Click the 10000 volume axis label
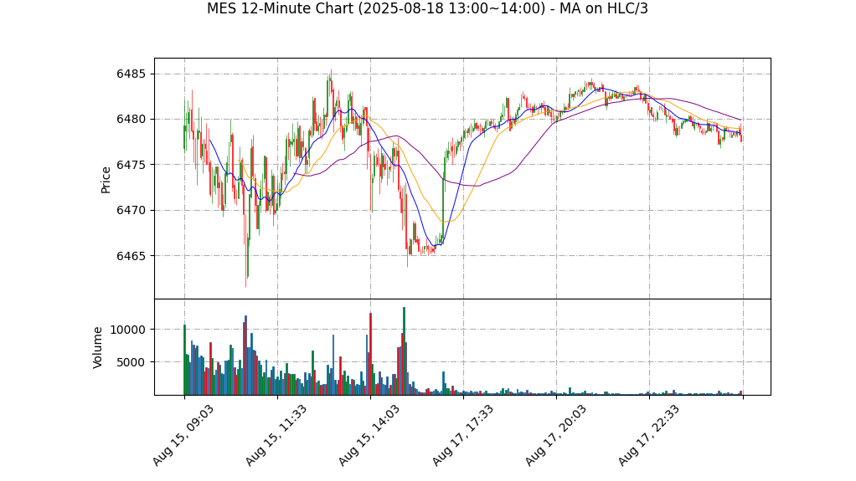Image resolution: width=856 pixels, height=481 pixels. pos(128,330)
